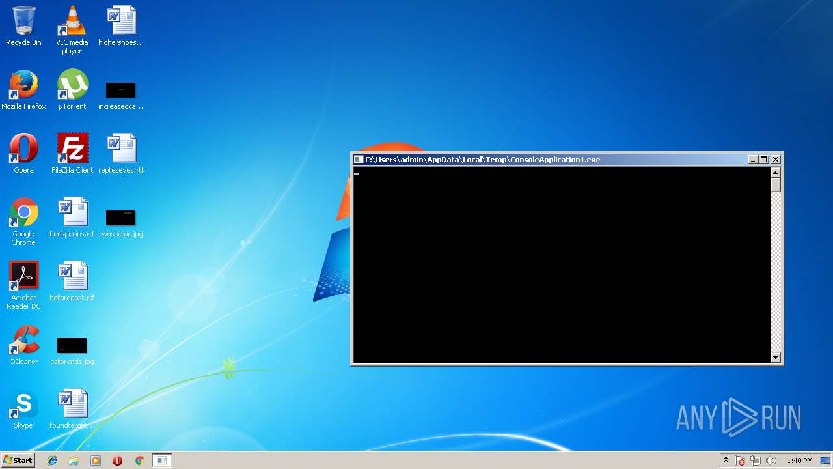Select ConsoleApplication1 taskbar button
This screenshot has height=469, width=833.
(x=161, y=461)
